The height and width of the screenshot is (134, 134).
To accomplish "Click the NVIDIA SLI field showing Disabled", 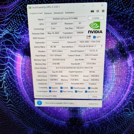I will tap(59, 84).
